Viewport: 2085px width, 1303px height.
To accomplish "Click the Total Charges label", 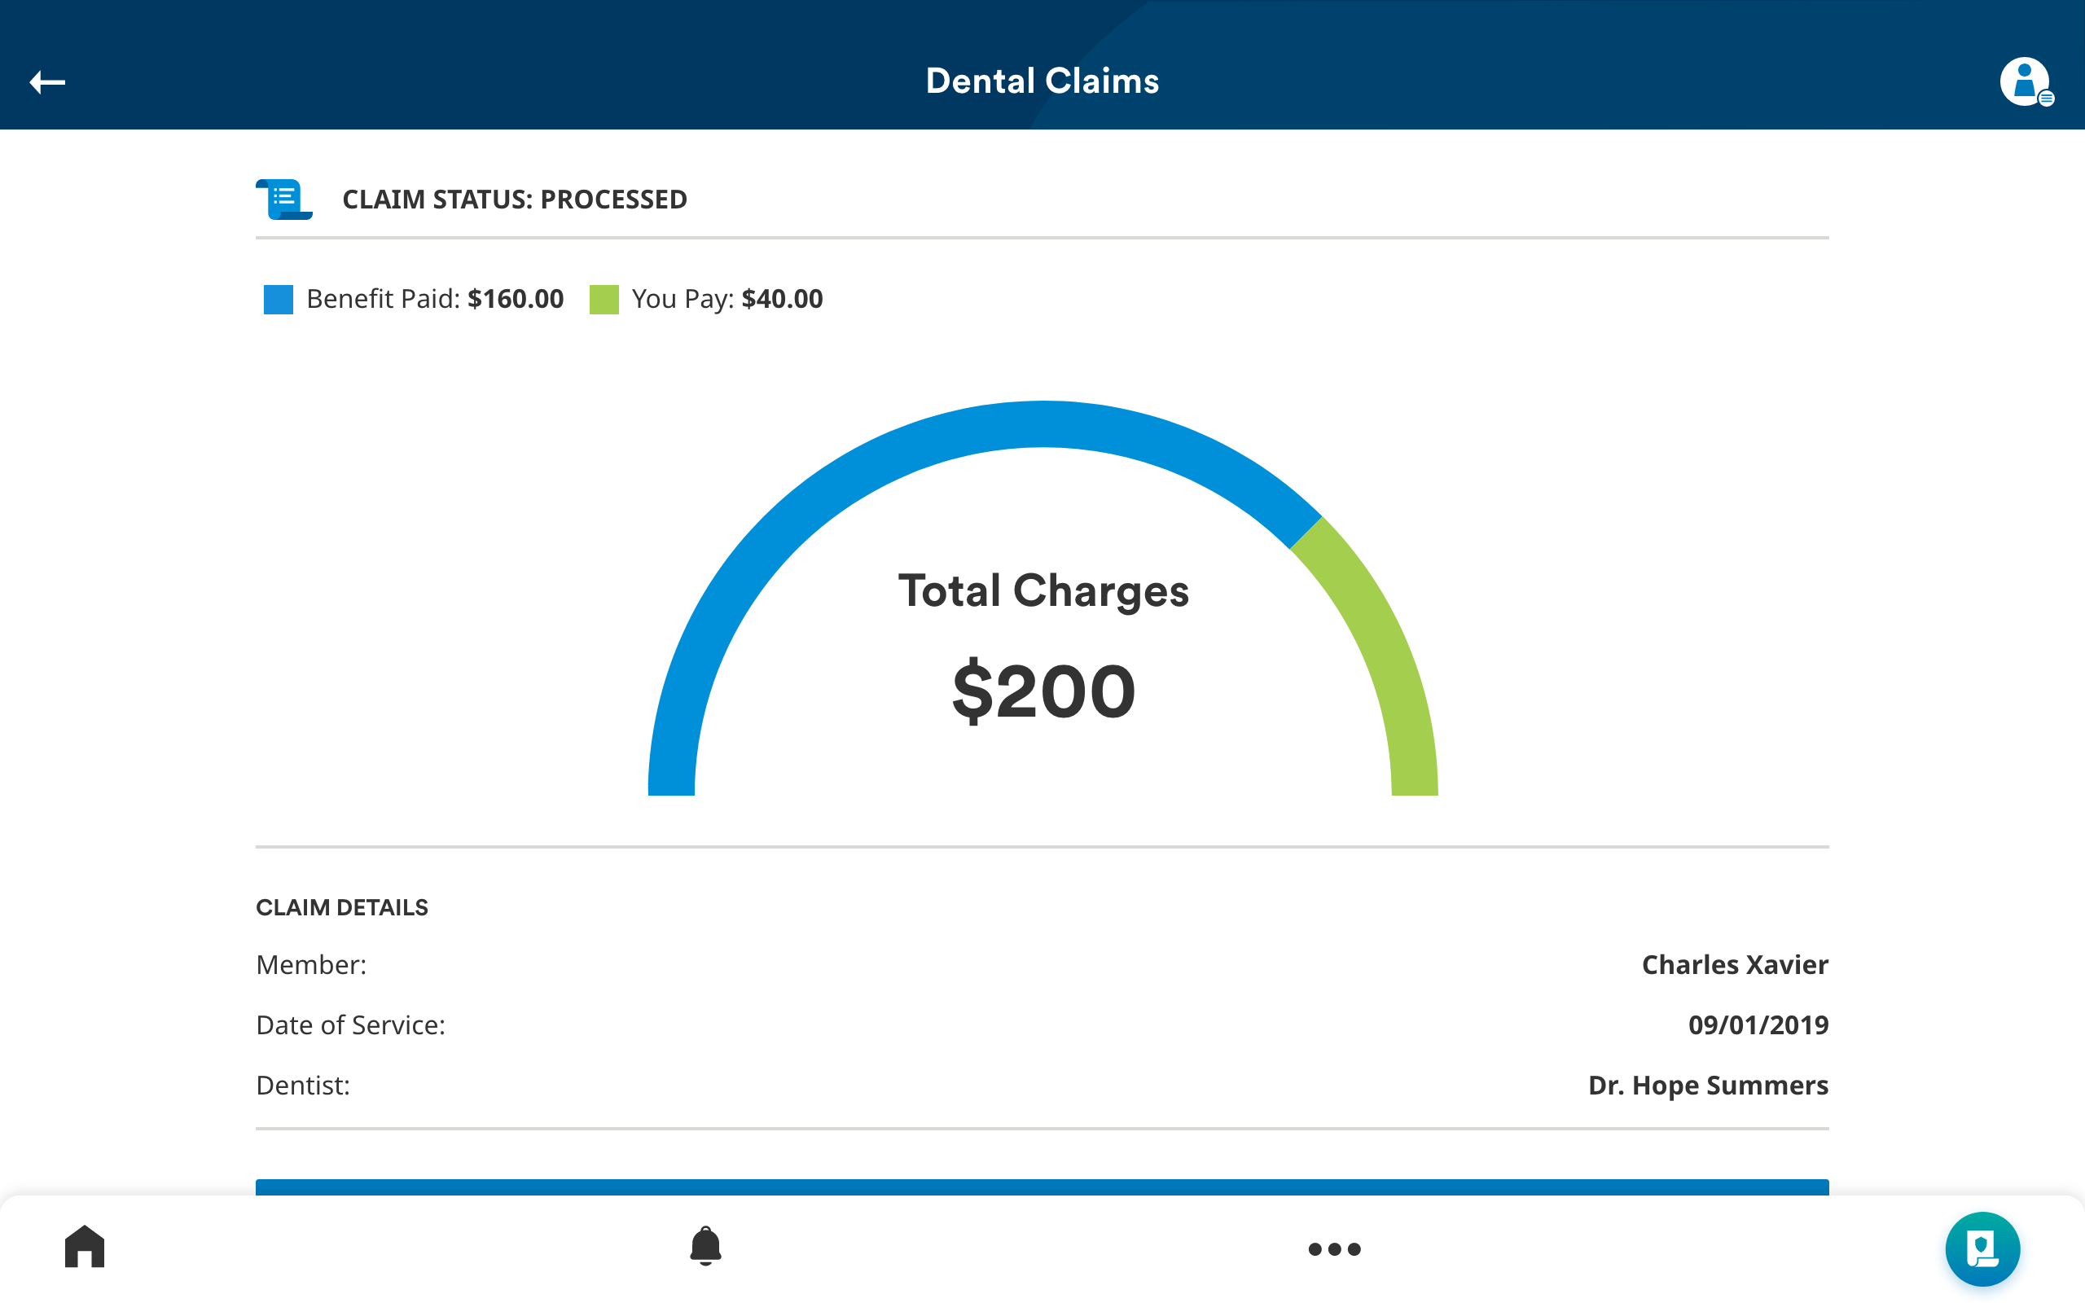I will click(x=1043, y=591).
